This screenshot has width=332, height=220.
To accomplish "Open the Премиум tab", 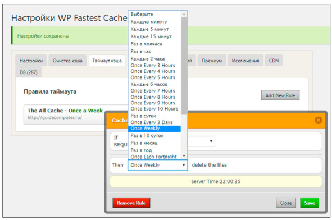I will (212, 61).
